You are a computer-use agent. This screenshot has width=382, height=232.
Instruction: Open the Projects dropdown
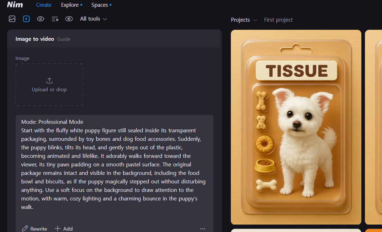244,20
